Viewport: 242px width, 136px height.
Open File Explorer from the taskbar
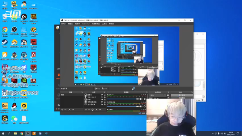pos(15,134)
